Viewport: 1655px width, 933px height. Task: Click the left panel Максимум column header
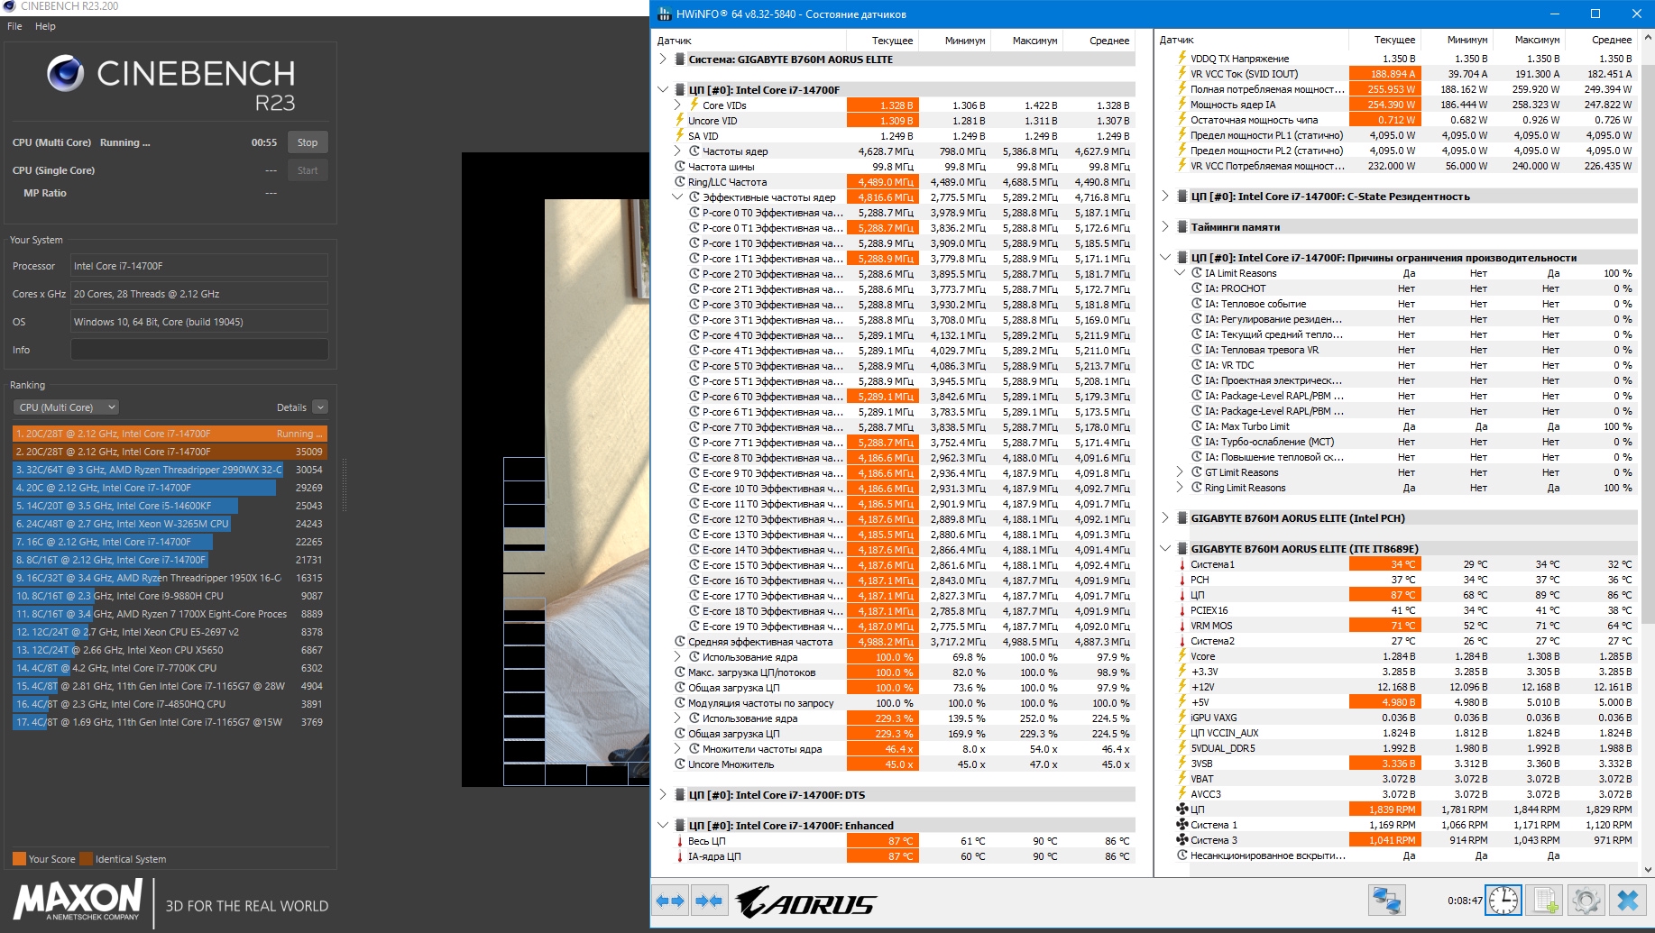click(x=1027, y=41)
